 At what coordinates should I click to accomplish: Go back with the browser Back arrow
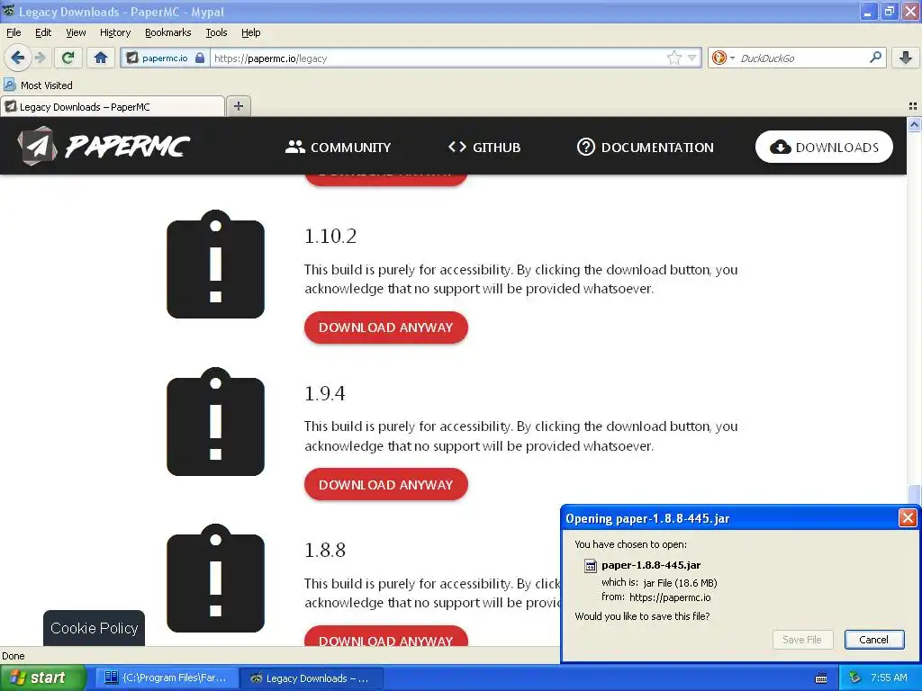(17, 58)
